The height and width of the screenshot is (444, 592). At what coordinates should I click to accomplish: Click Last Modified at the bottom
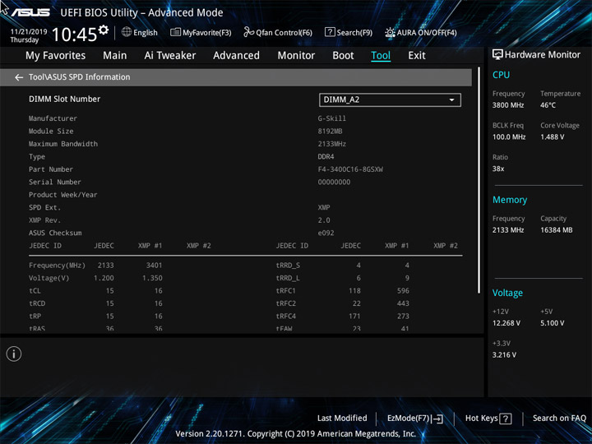[x=342, y=418]
